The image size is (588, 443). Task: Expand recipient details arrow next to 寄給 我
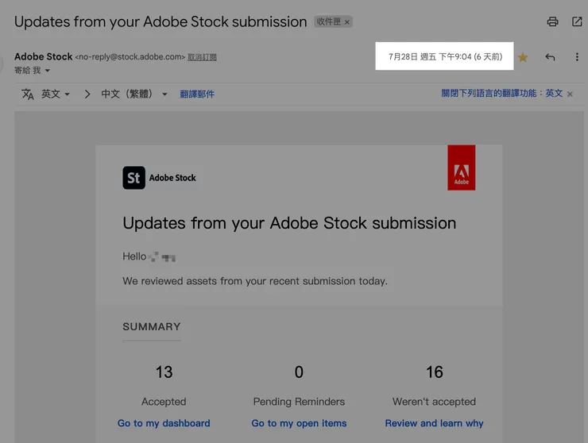(x=48, y=71)
